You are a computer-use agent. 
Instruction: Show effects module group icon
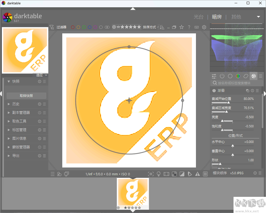click(254, 76)
